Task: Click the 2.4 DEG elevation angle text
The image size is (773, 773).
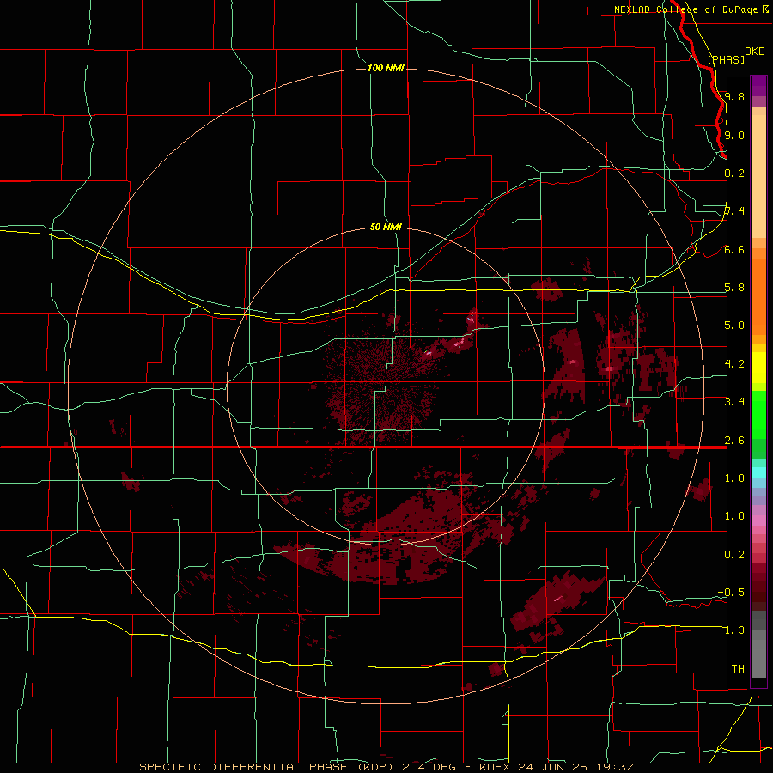Action: tap(429, 767)
